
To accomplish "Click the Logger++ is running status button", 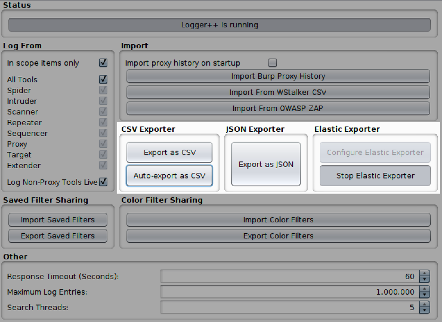I will [x=219, y=25].
